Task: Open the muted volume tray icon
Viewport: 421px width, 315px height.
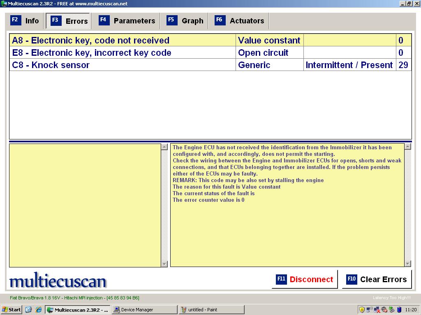Action: tap(384, 310)
